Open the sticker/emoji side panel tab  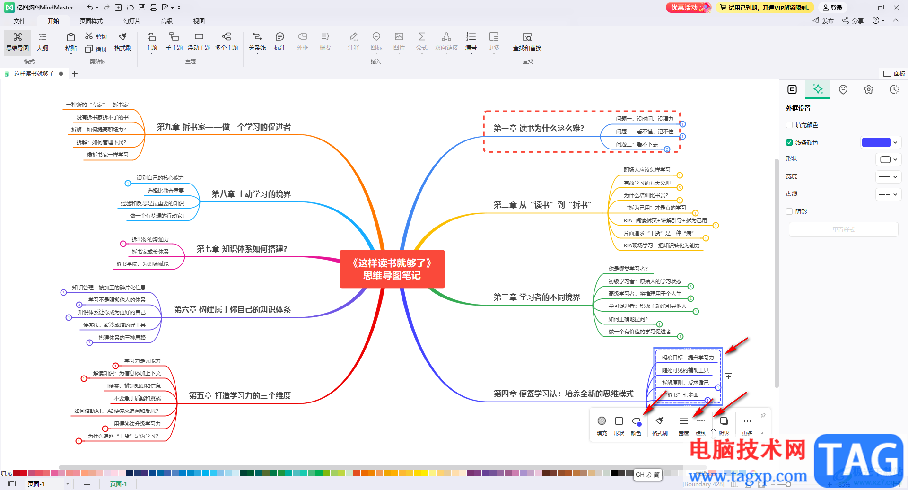pos(843,89)
